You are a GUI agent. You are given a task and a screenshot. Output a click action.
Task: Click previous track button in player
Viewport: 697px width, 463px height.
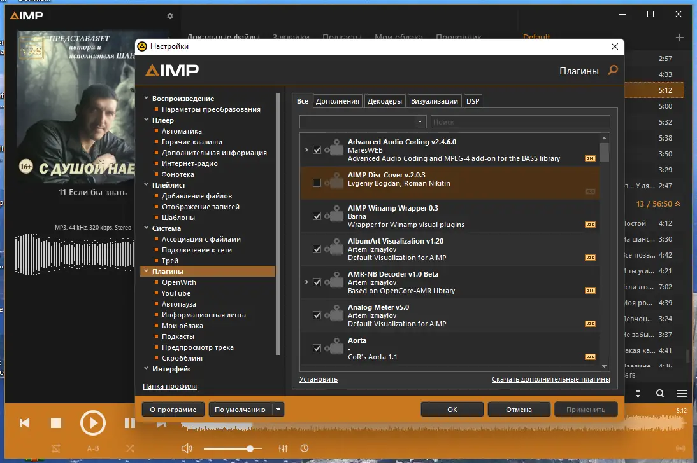(25, 423)
